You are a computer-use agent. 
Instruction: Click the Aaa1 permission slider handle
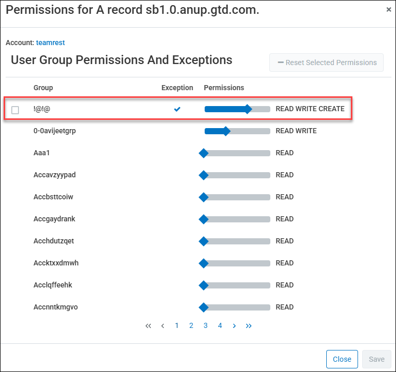click(x=204, y=153)
